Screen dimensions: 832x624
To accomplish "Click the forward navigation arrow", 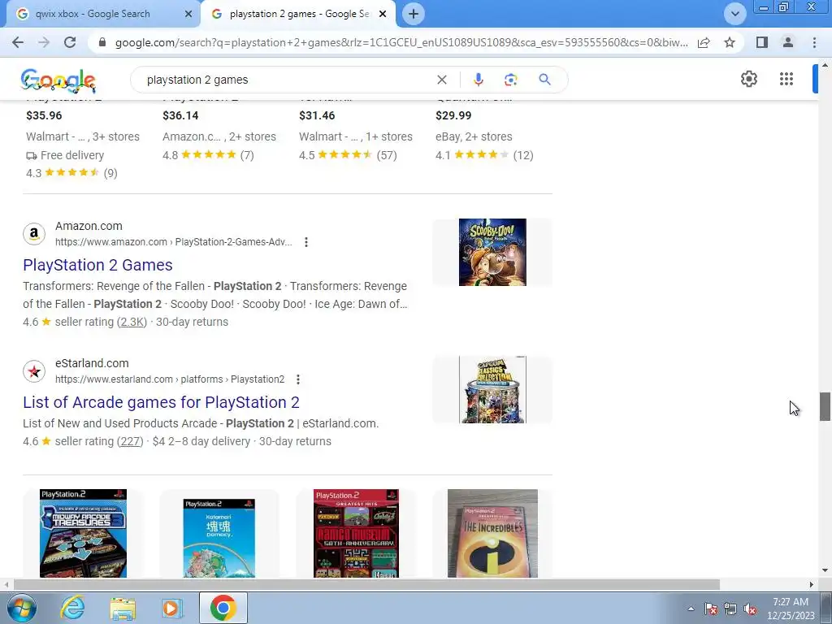I will 44,42.
